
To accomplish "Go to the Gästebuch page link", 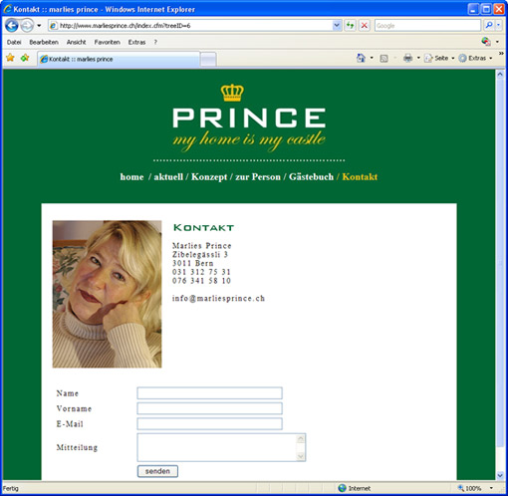I will click(311, 176).
